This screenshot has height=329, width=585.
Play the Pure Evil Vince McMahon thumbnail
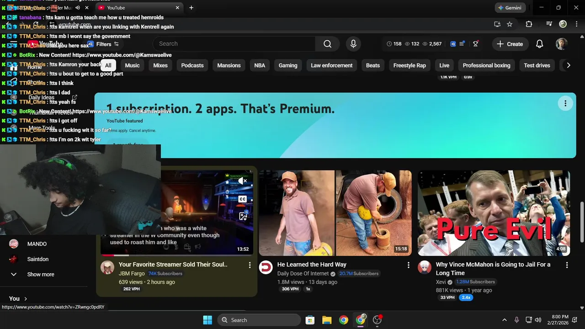(494, 213)
